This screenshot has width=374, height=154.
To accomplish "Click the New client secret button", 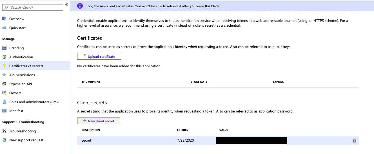I will tap(99, 121).
